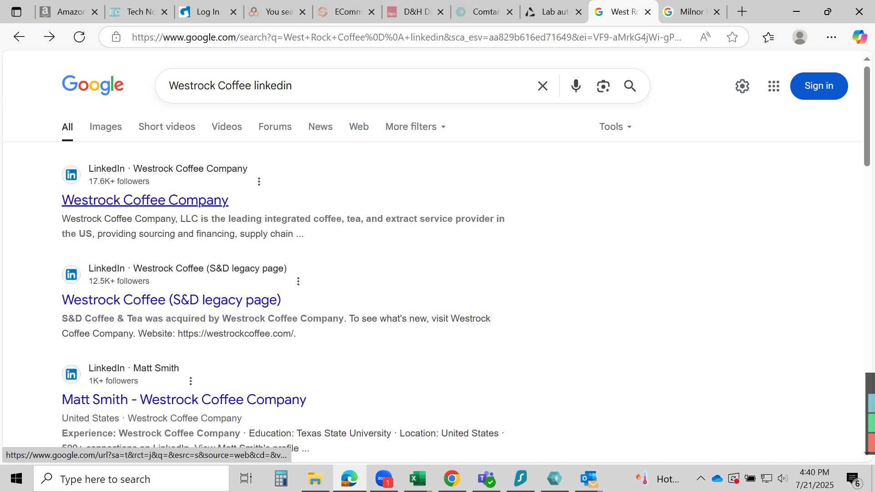
Task: Select the Forums search tab
Action: pos(275,127)
